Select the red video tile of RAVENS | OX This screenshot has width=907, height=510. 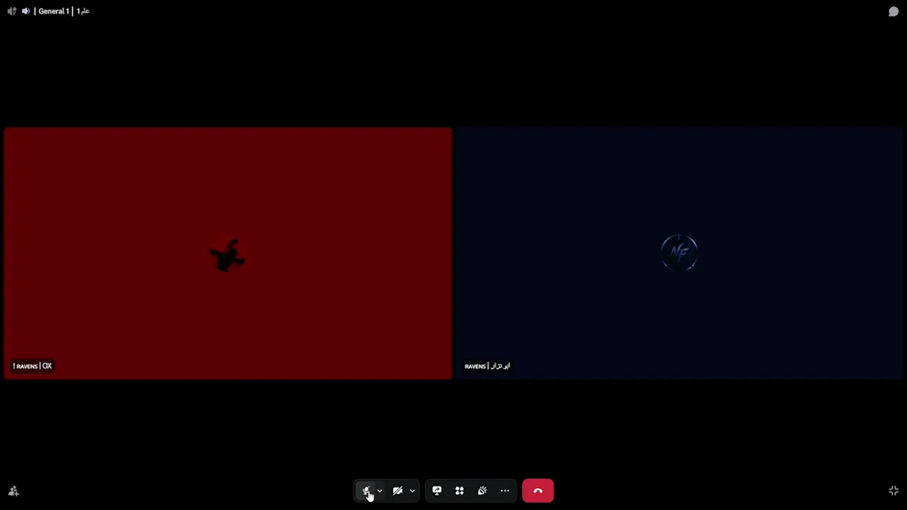tap(227, 254)
